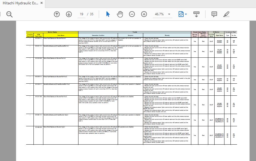This screenshot has height=161, width=256.
Task: Activate the arrow selection tool
Action: click(x=108, y=14)
